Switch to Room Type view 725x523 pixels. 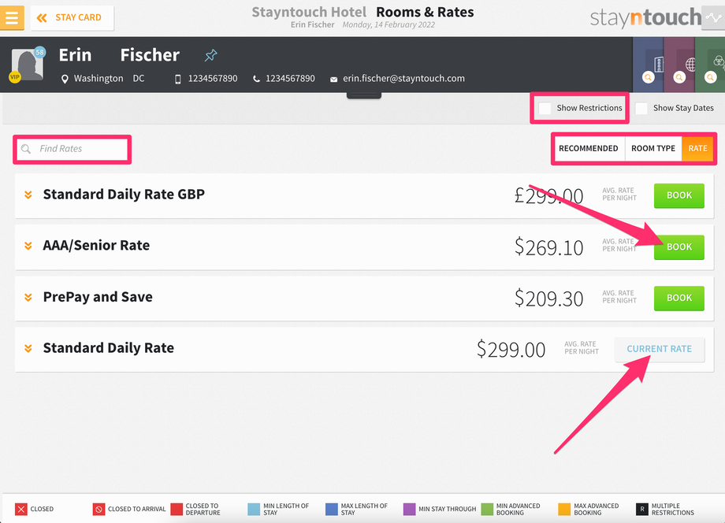[653, 148]
